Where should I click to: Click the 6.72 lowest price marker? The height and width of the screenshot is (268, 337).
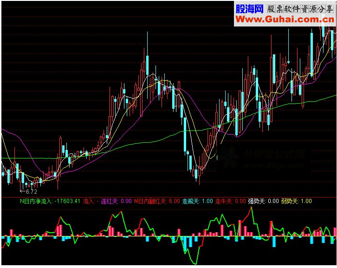point(29,191)
